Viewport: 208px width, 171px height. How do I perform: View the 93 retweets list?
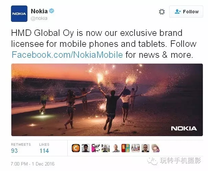[14, 150]
